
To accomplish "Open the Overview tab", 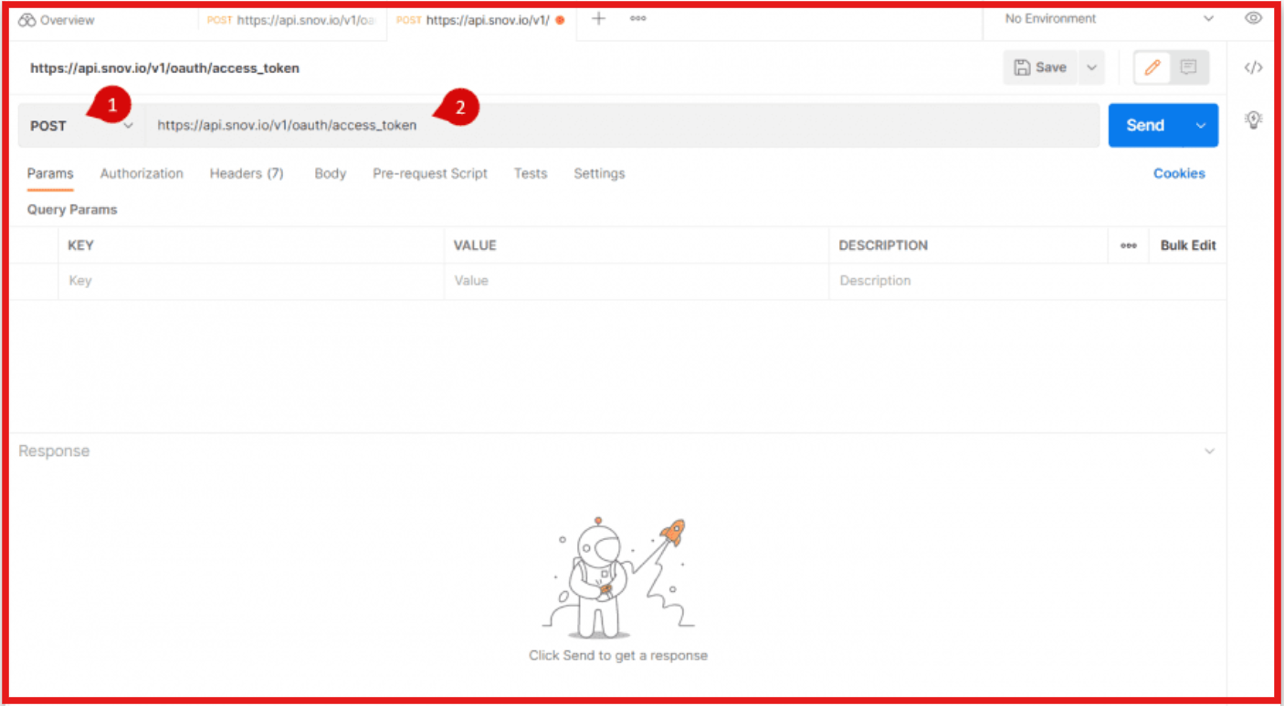I will click(x=57, y=20).
